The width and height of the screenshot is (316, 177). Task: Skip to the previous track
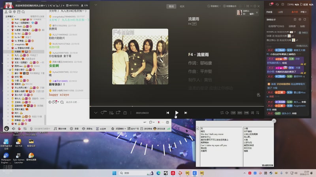[167, 113]
